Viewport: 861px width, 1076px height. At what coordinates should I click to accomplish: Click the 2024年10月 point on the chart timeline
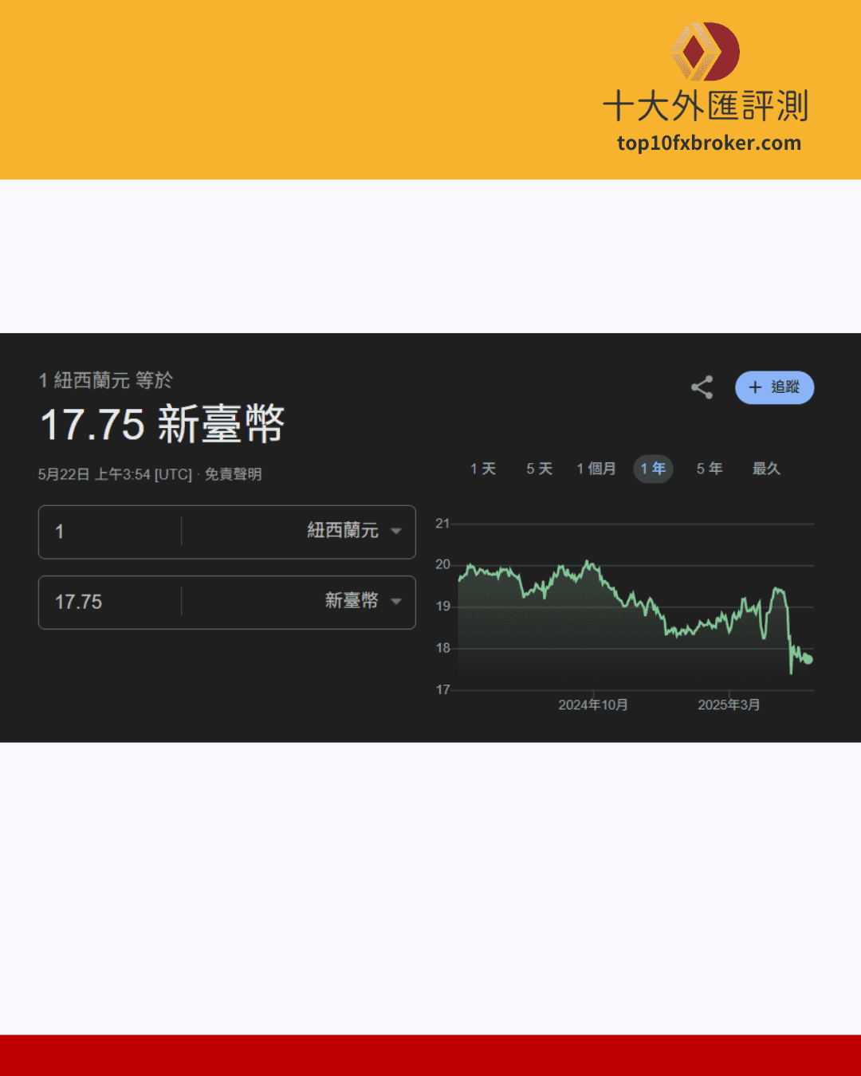tap(593, 705)
